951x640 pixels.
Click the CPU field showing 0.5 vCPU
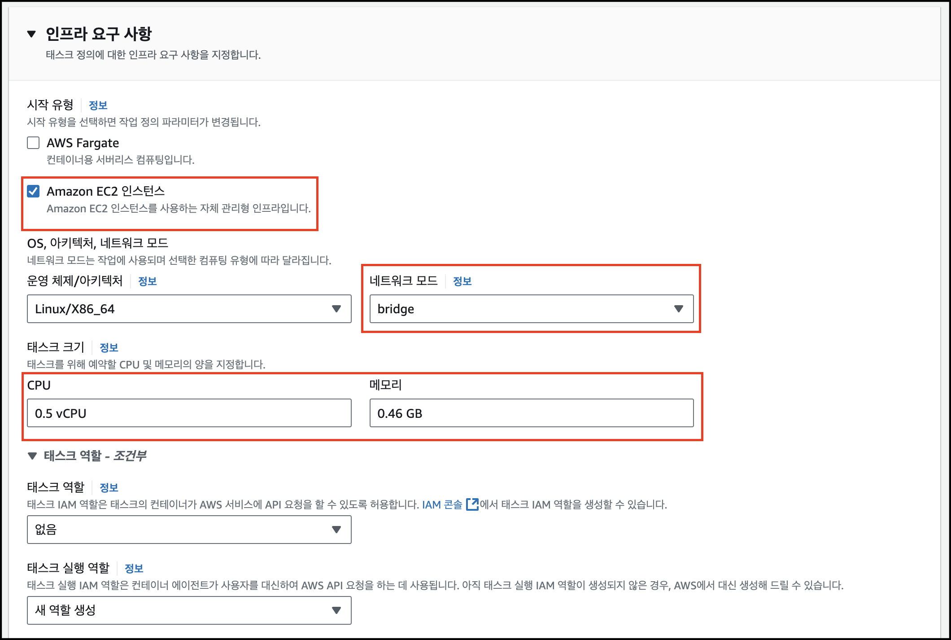189,413
